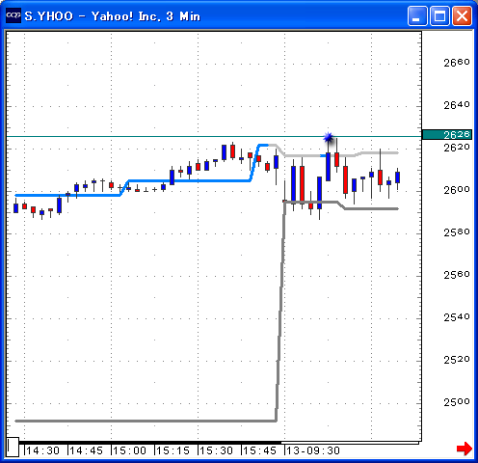Click the 2520 price scale label
478x463 pixels.
pos(457,360)
